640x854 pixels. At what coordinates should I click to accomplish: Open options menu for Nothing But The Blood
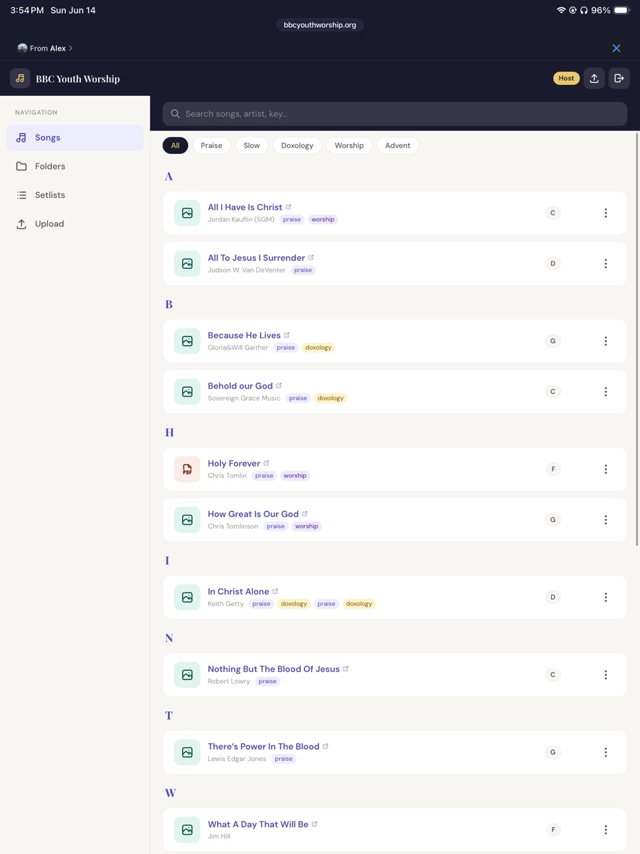pyautogui.click(x=606, y=675)
